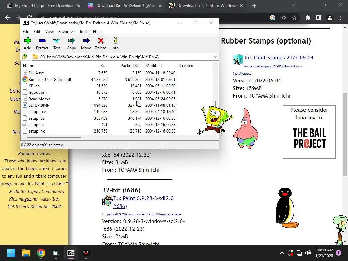Open Tux Paint 0.9.28-3-sdl2.0 (i686) link

pyautogui.click(x=143, y=202)
